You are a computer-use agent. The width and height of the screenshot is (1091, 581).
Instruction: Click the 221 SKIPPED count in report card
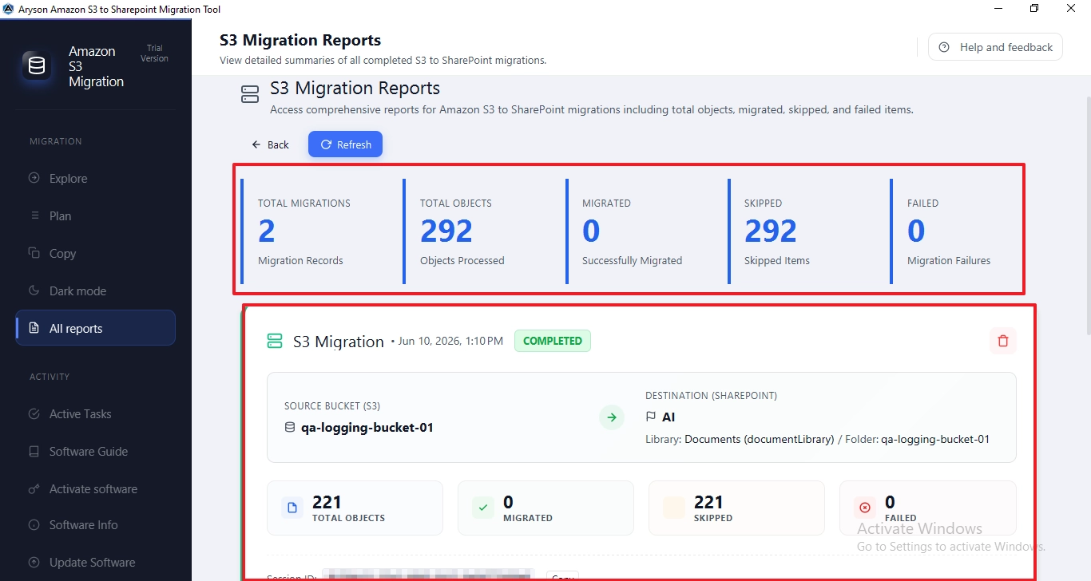708,502
